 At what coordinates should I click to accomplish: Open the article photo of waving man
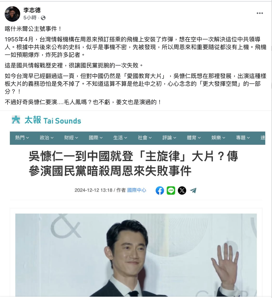(136, 255)
